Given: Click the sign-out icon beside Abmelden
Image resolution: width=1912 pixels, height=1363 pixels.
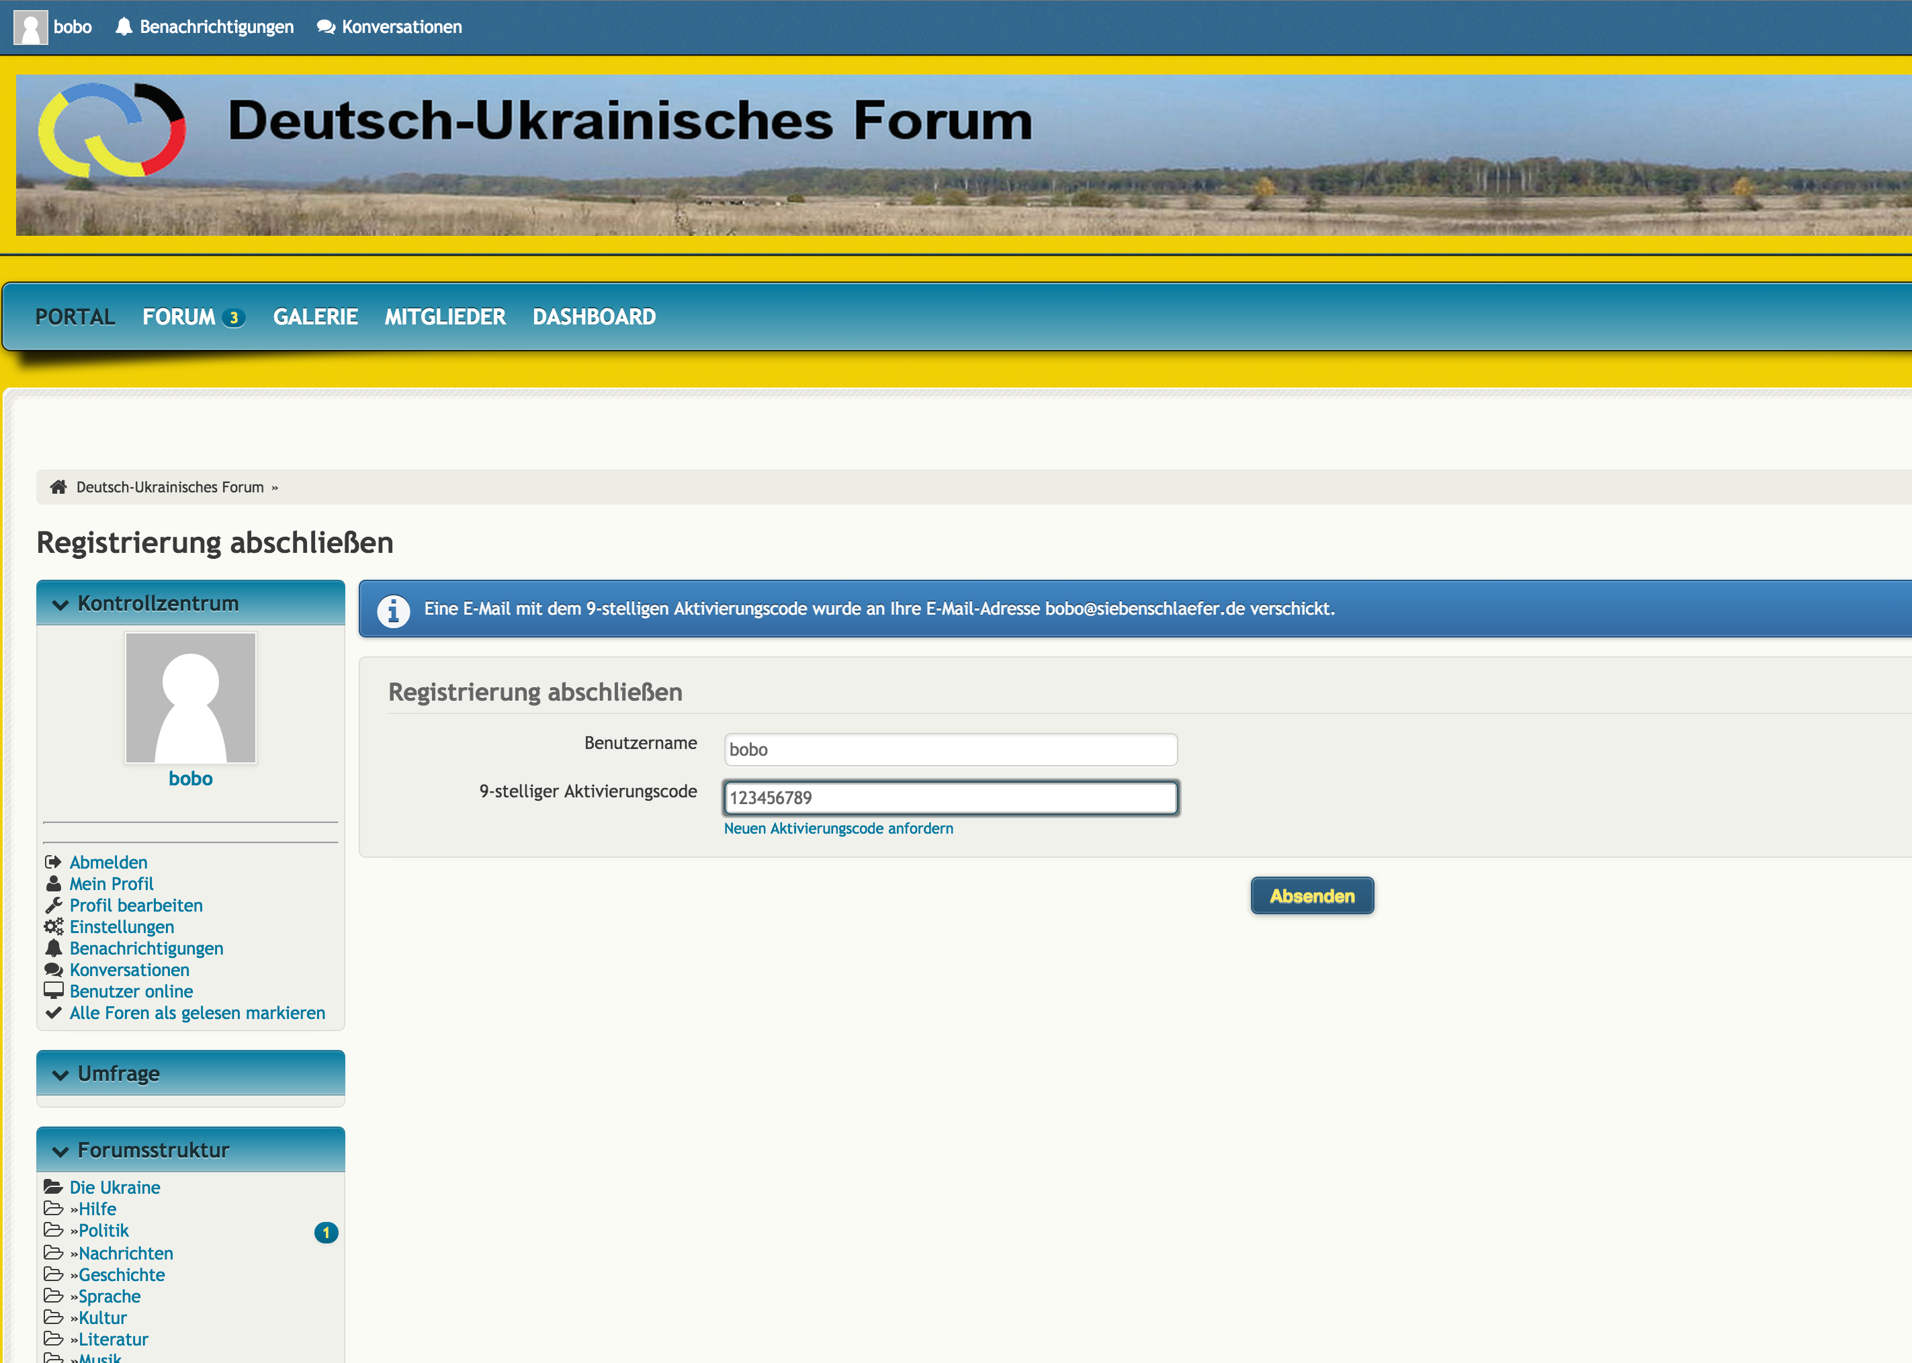Looking at the screenshot, I should coord(54,862).
